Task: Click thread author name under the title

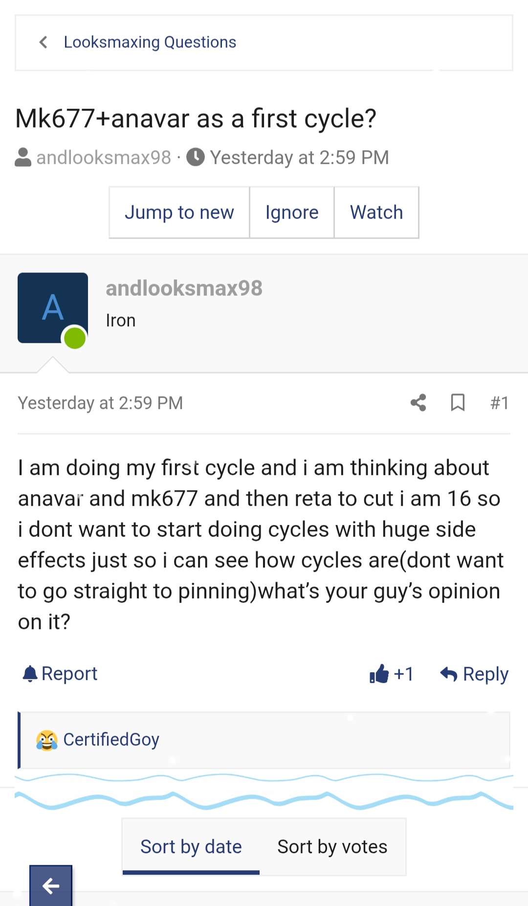Action: click(x=104, y=158)
